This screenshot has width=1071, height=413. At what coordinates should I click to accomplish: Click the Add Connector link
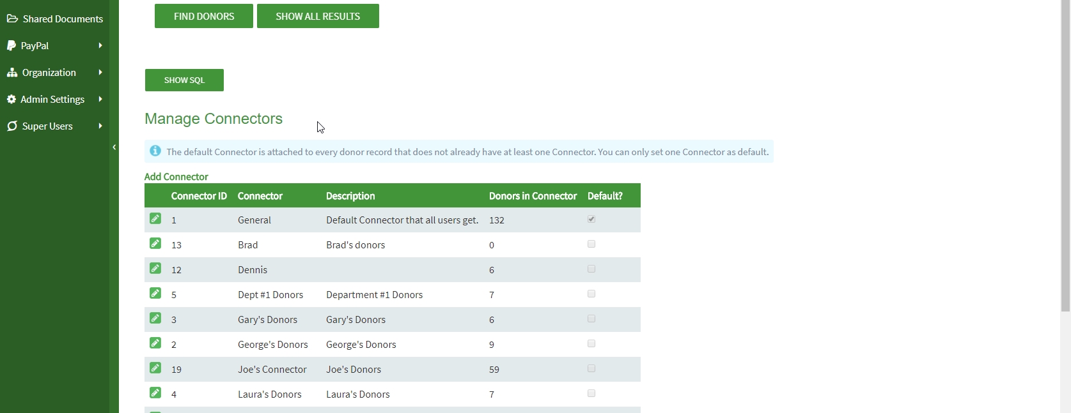(176, 176)
